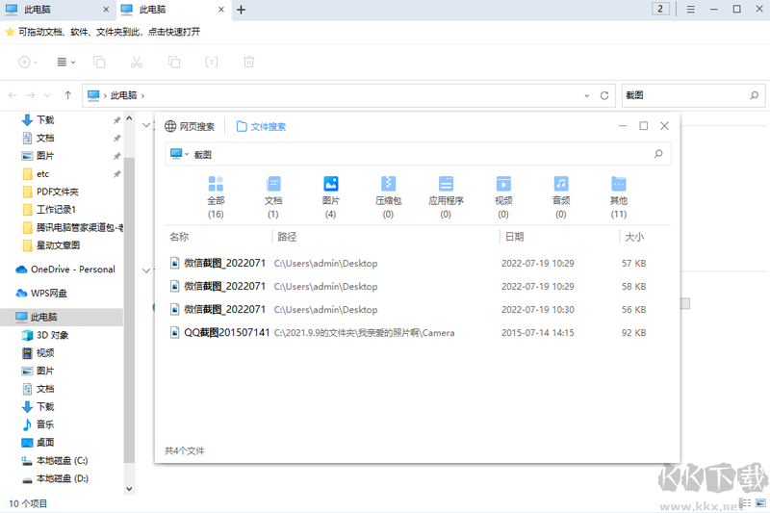Sort by the 大小 column header
770x513 pixels.
pos(633,237)
